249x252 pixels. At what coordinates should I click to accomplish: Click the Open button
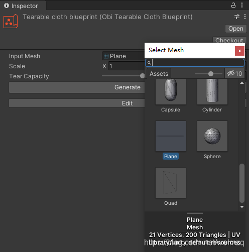pyautogui.click(x=236, y=29)
